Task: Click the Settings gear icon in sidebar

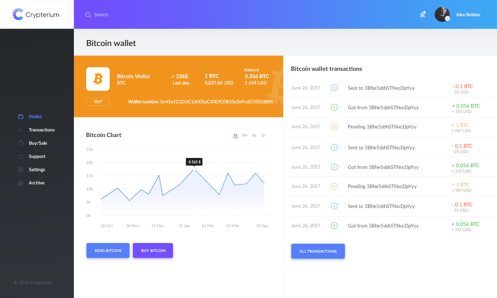Action: (x=21, y=170)
